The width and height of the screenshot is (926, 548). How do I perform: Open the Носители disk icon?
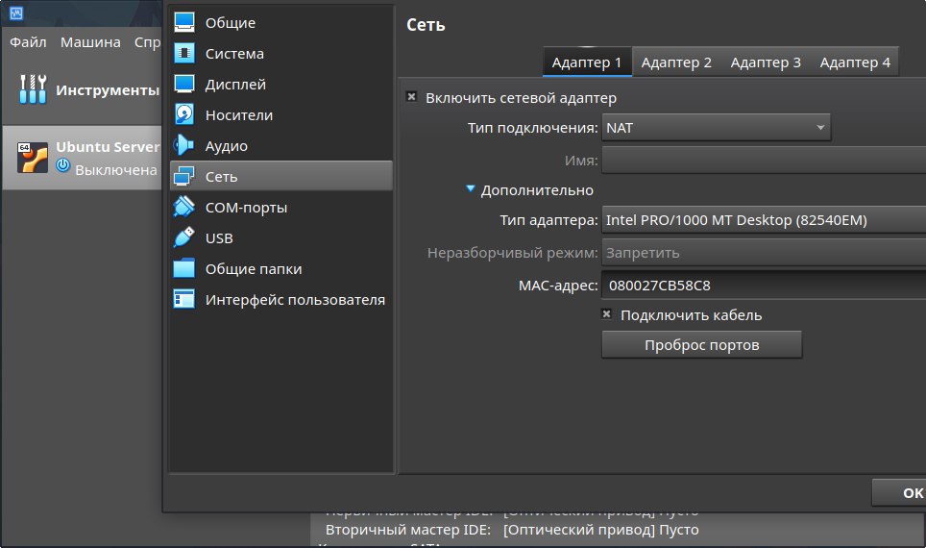click(183, 115)
